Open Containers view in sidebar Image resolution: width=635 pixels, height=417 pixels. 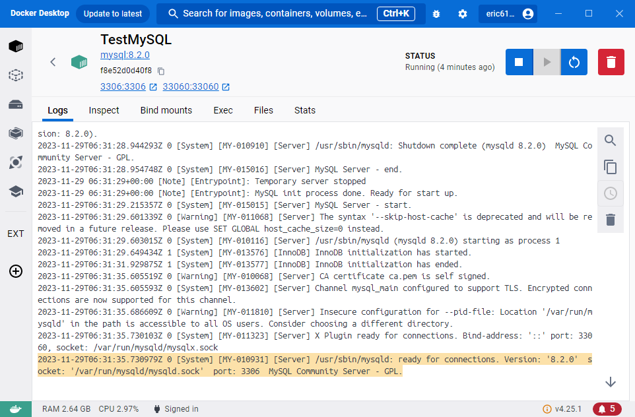click(x=16, y=46)
